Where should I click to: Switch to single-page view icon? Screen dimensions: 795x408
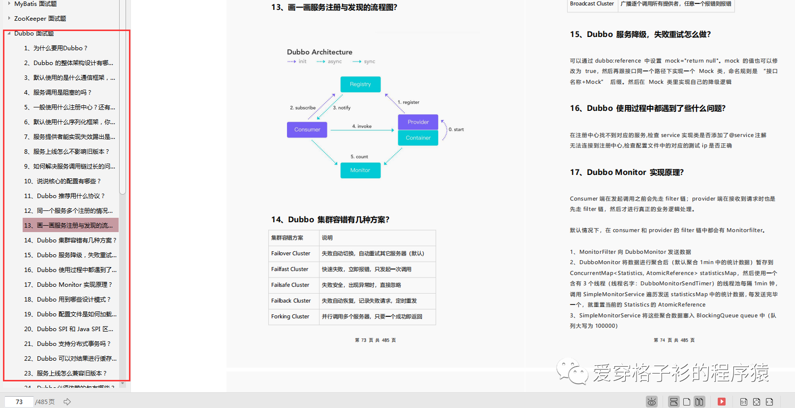687,402
